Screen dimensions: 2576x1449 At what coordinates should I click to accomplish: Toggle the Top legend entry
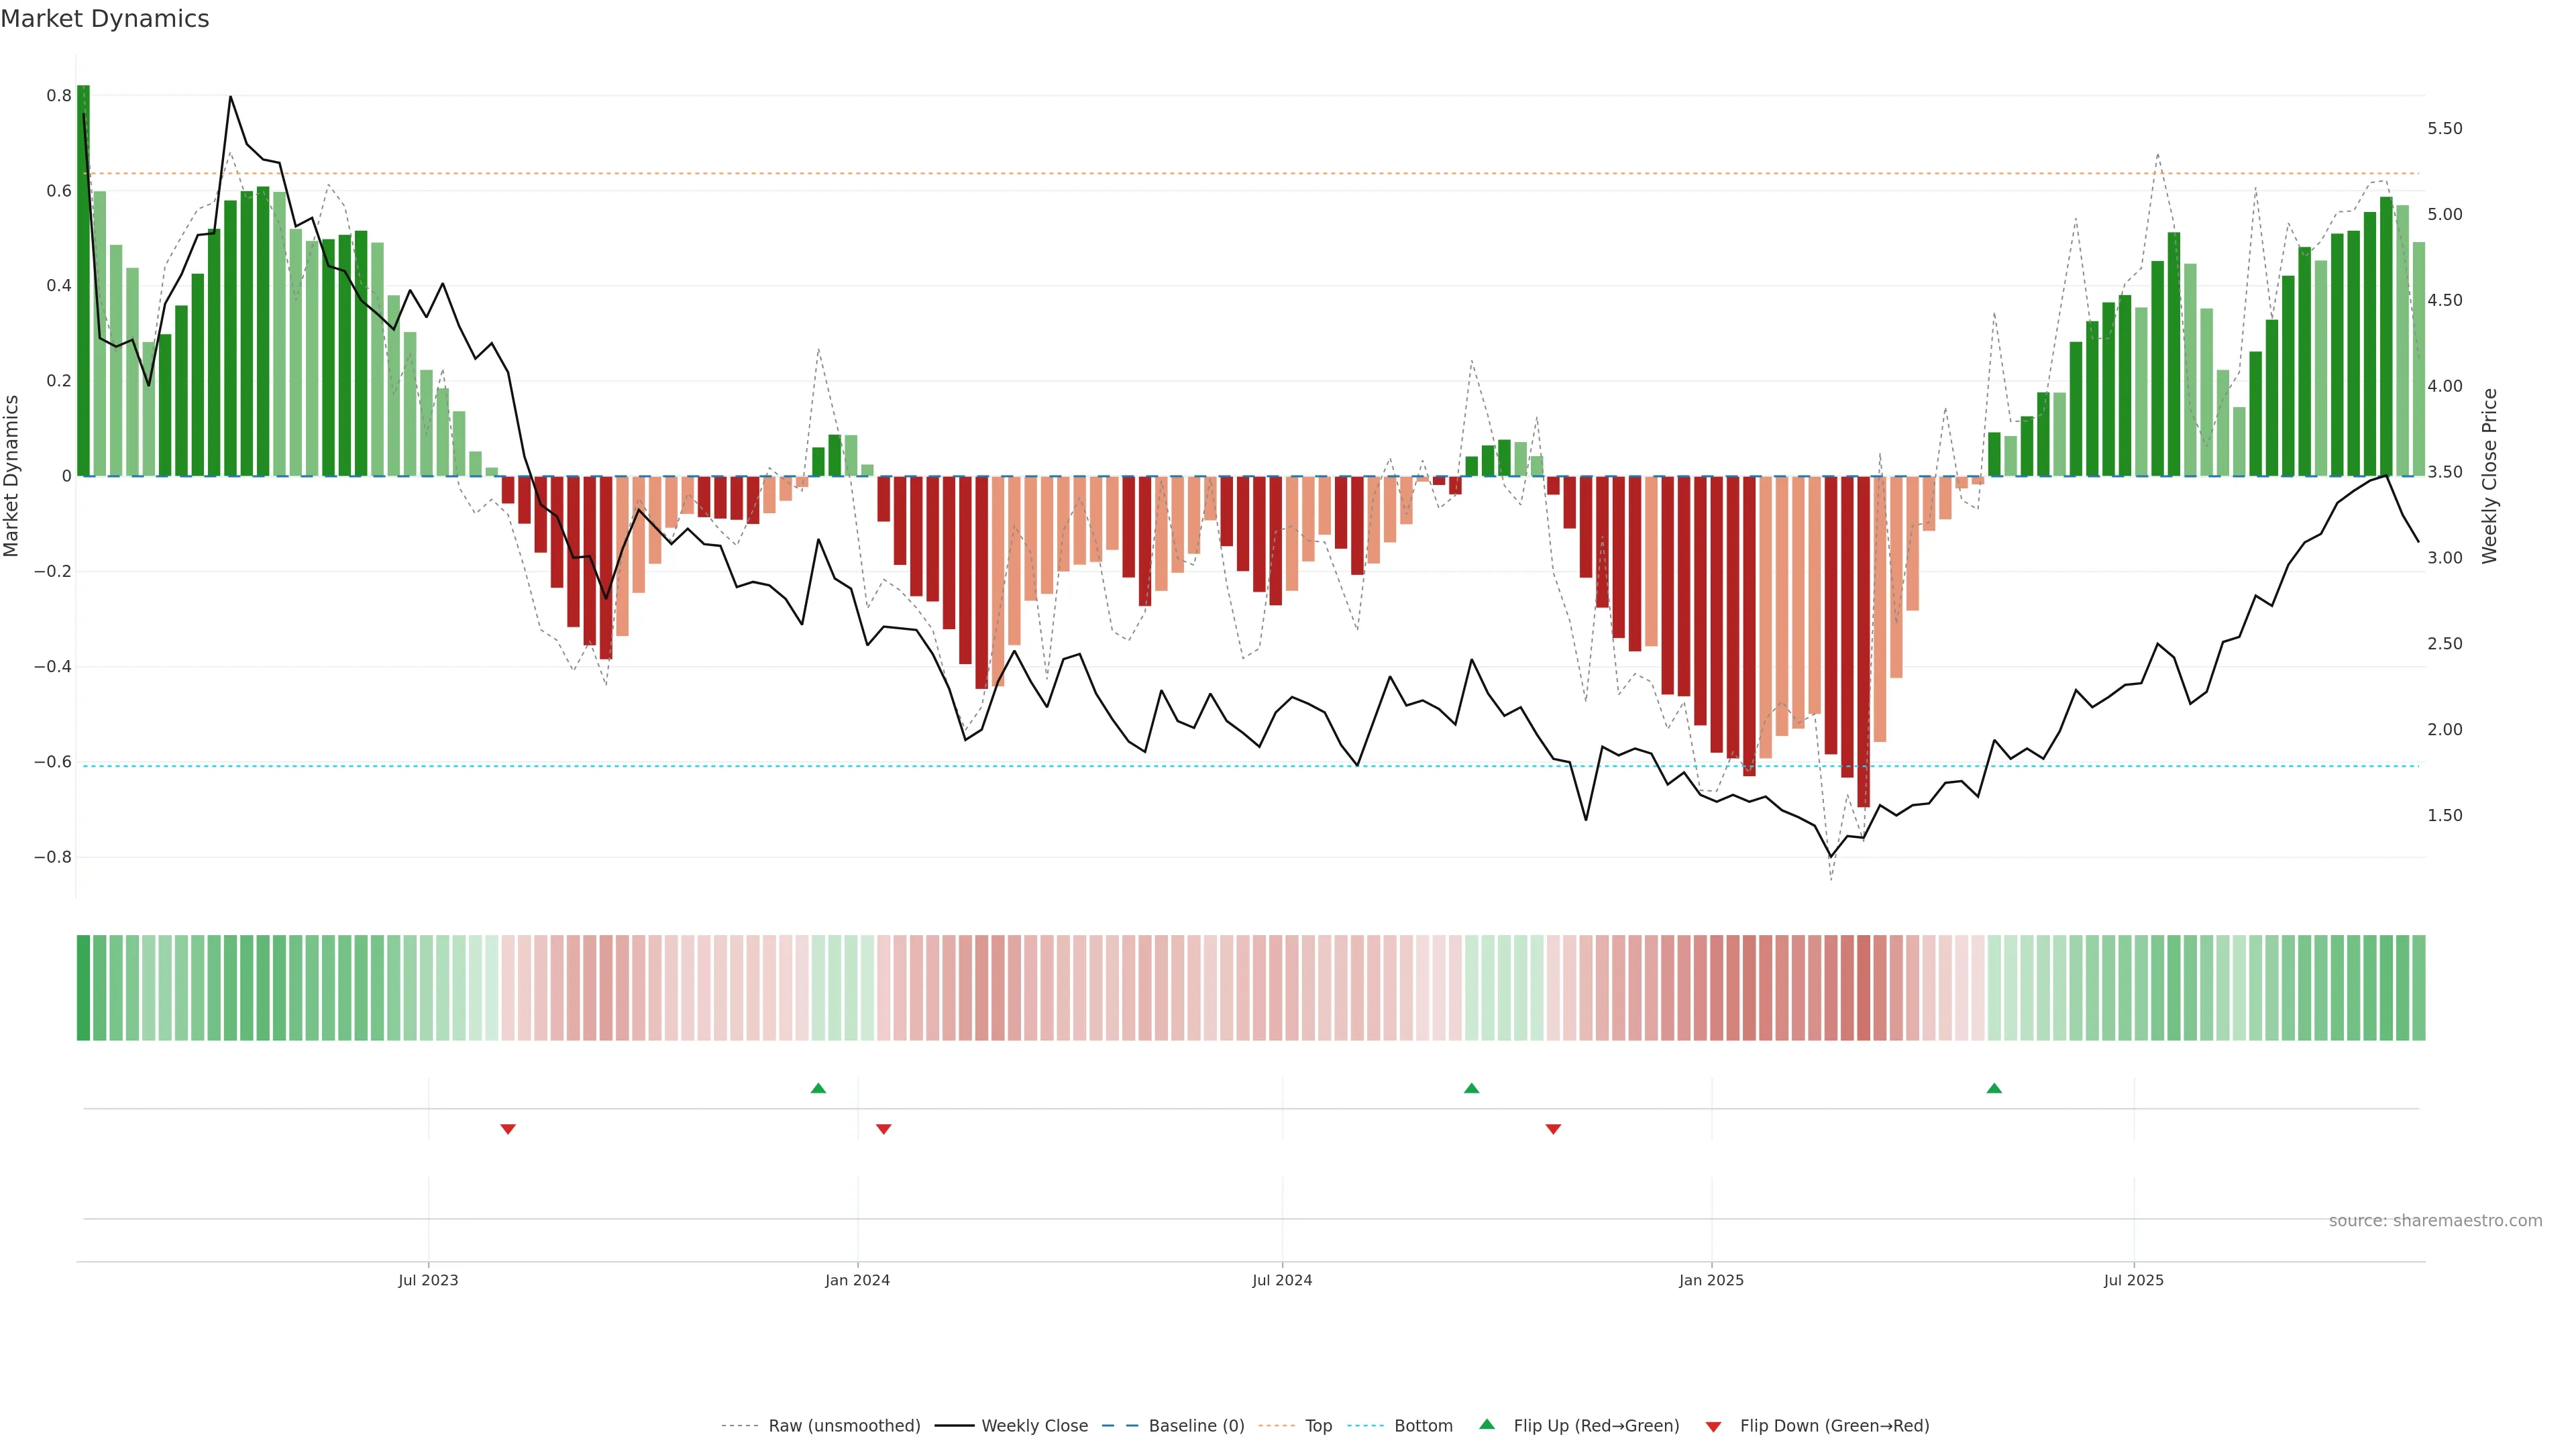tap(1318, 1426)
